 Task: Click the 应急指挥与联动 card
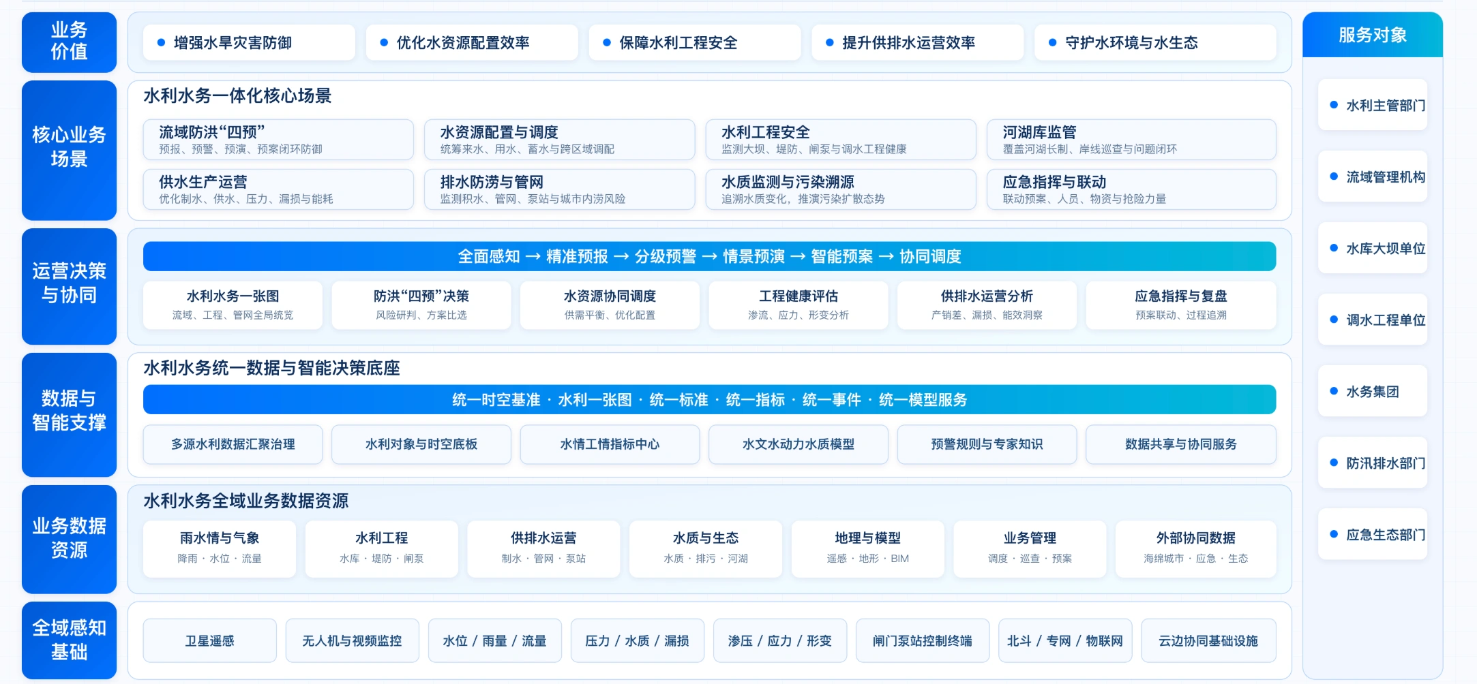tap(1131, 189)
